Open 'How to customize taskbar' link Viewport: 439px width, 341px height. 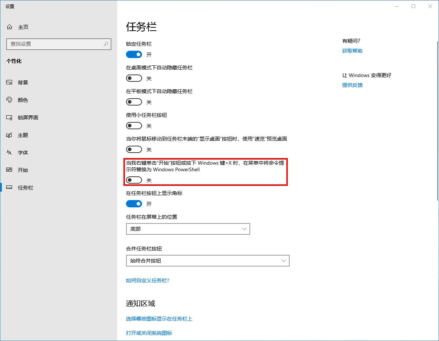(148, 280)
